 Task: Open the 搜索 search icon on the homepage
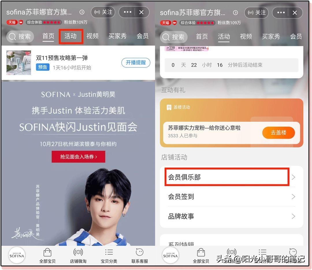click(20, 36)
